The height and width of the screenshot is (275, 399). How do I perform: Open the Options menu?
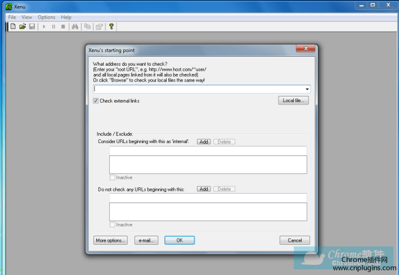coord(47,17)
